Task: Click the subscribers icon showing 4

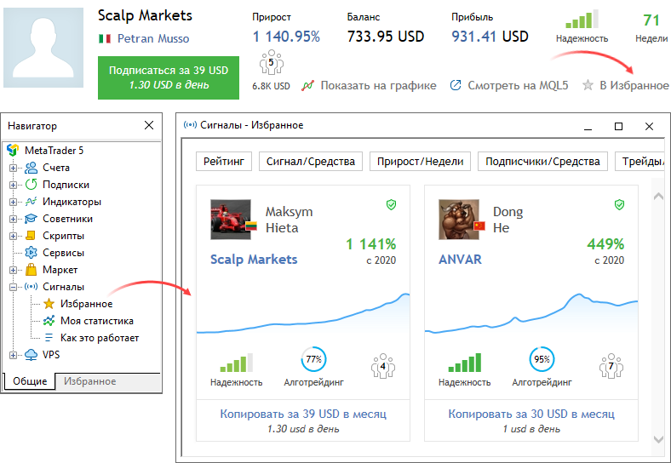Action: pos(383,365)
